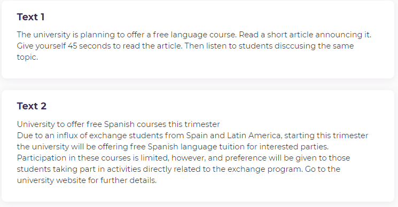The image size is (398, 207).
Task: Select the Text 2 card background
Action: pyautogui.click(x=198, y=146)
